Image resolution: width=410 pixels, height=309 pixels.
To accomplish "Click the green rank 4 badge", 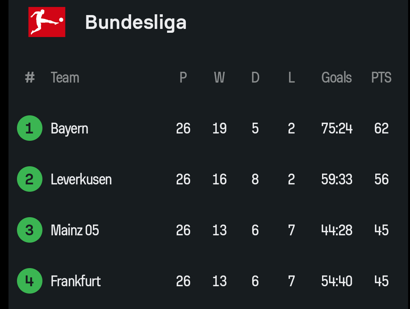I will click(x=30, y=281).
